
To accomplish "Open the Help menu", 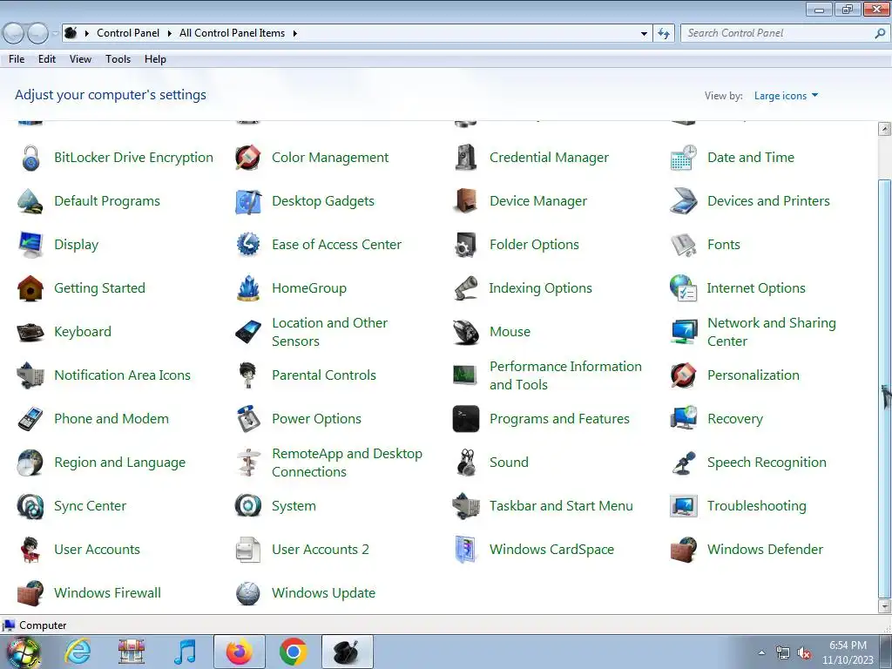I will [155, 59].
